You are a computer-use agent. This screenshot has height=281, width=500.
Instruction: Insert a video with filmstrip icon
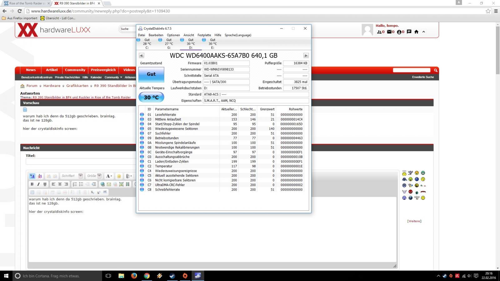(127, 184)
